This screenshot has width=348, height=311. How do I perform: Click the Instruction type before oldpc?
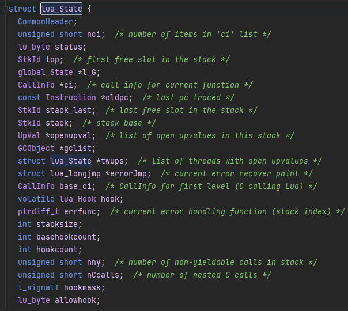point(71,97)
